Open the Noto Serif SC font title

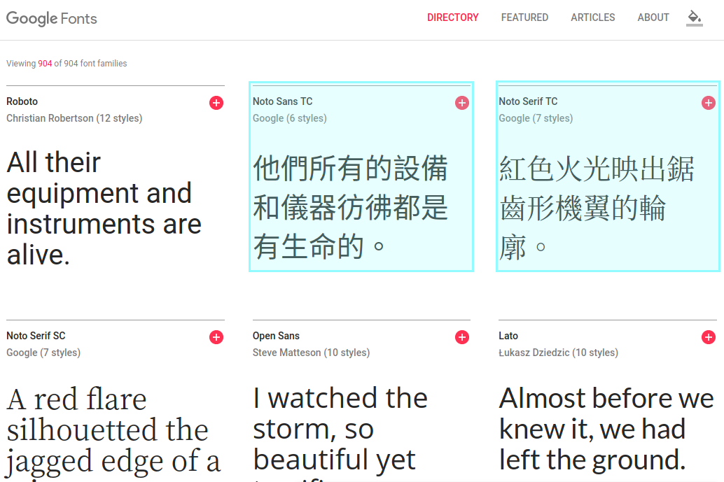[x=36, y=336]
